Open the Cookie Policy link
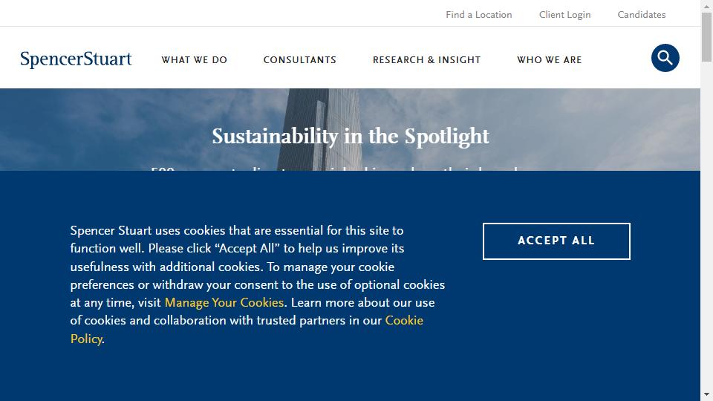 click(x=404, y=321)
